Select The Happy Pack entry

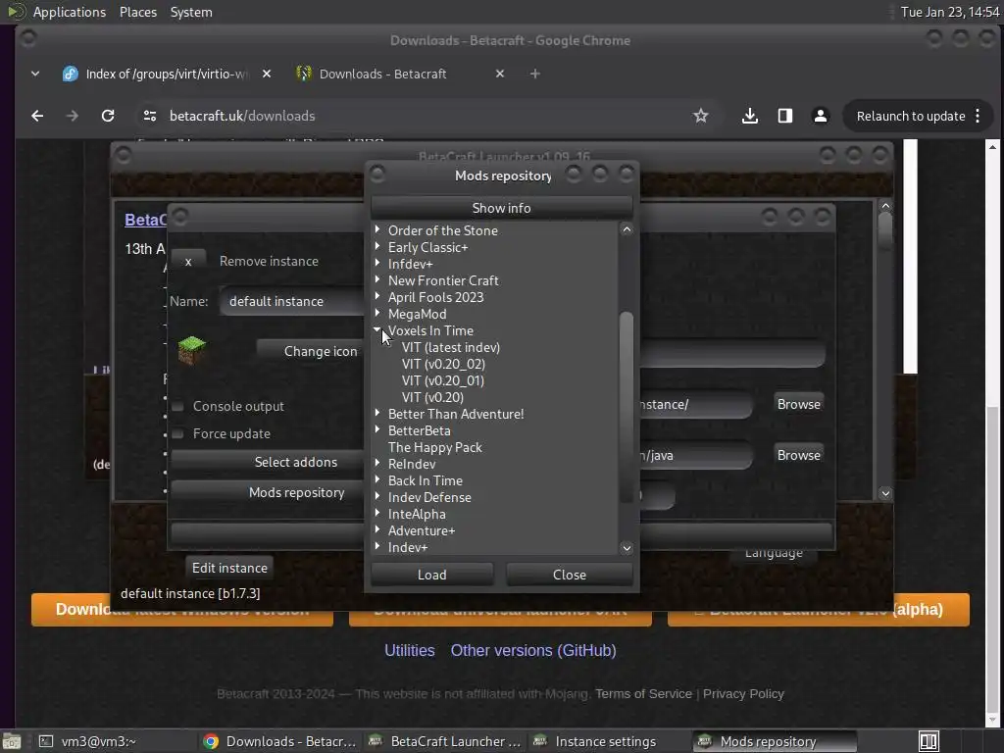point(434,447)
